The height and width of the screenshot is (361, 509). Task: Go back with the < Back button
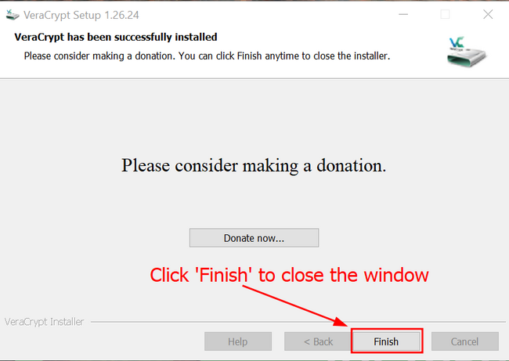coord(318,341)
